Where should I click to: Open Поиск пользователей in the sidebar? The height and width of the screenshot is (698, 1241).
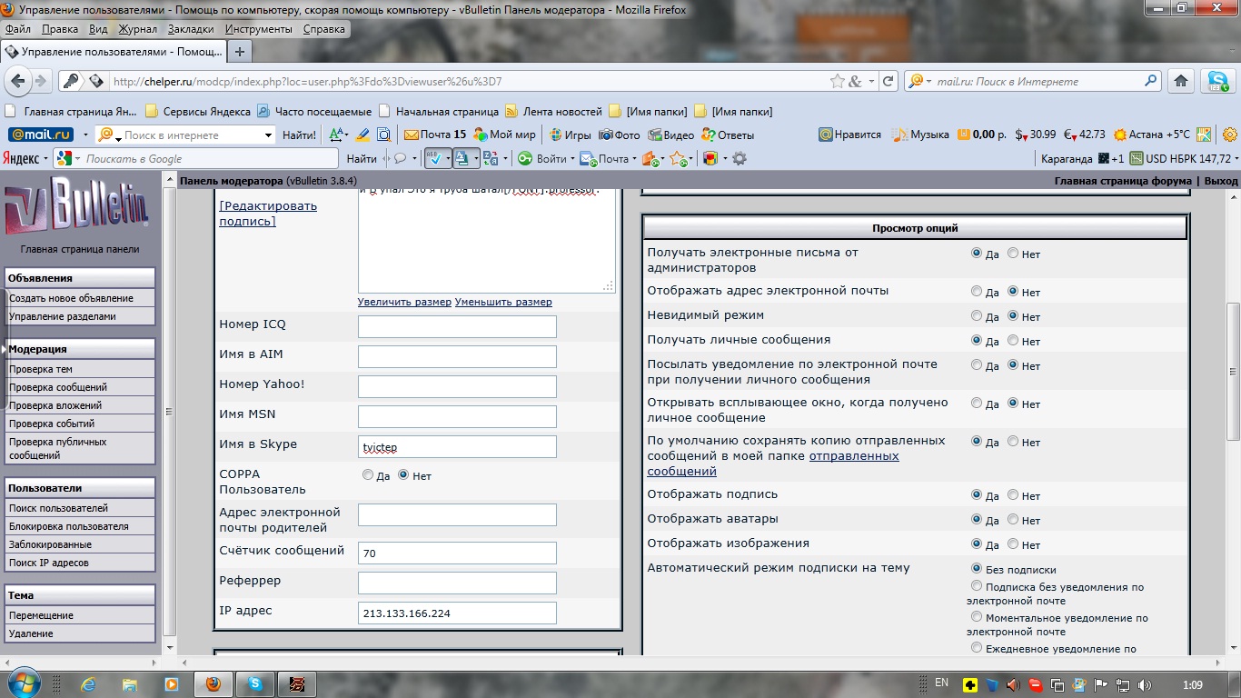click(59, 508)
